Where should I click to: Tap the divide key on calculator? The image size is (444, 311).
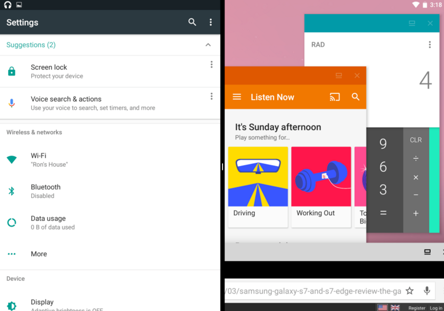[x=416, y=158]
